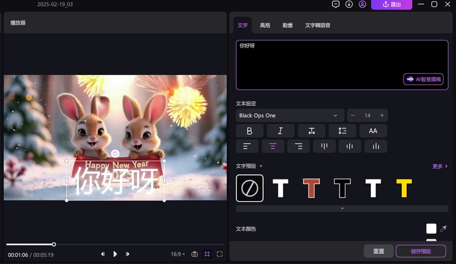Select the brown-red T preset
Image resolution: width=456 pixels, height=264 pixels.
tap(311, 188)
